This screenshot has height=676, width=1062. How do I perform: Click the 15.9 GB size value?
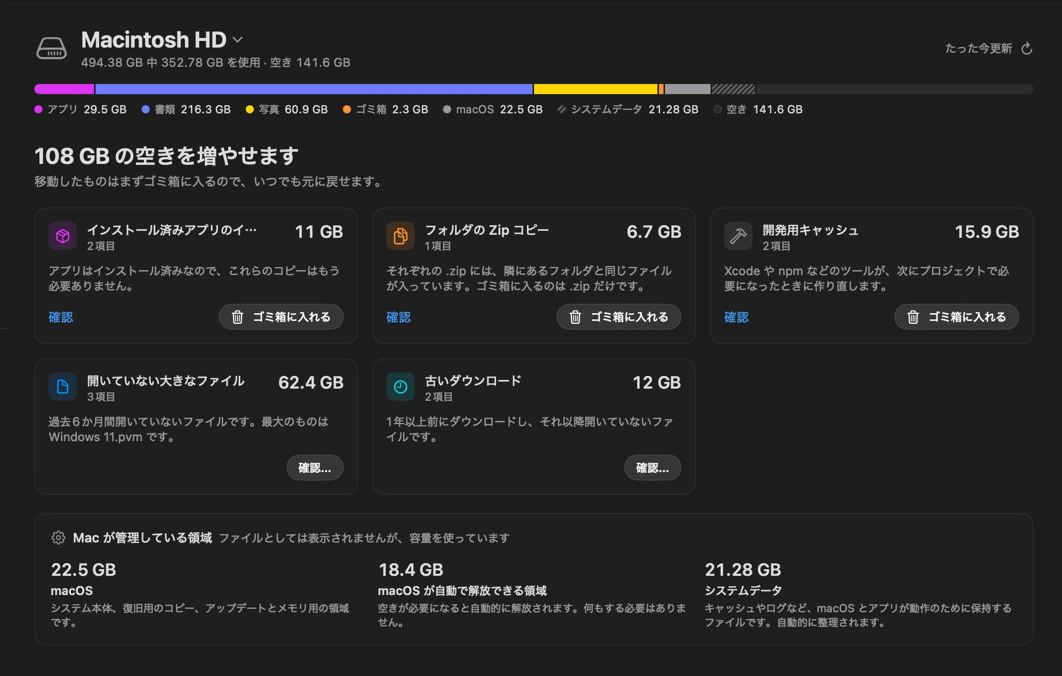(x=987, y=232)
